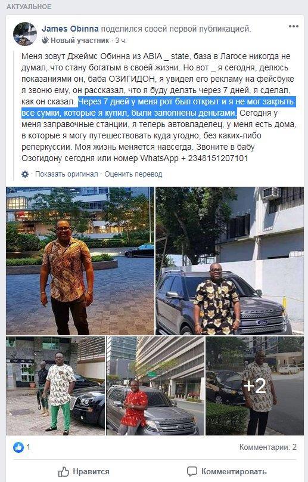The image size is (308, 482).
Task: Click James Obinna's profile avatar
Action: 25,34
